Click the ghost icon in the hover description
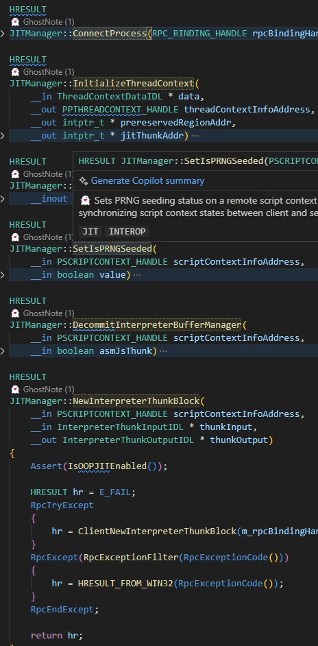318x646 pixels. [85, 201]
